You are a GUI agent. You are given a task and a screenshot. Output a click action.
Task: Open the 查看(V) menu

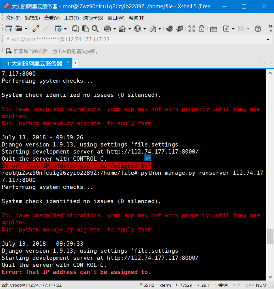[52, 18]
